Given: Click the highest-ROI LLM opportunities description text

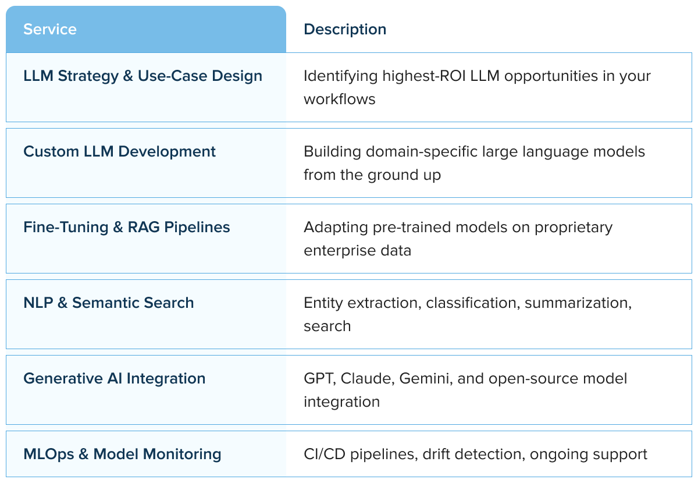Looking at the screenshot, I should (476, 76).
